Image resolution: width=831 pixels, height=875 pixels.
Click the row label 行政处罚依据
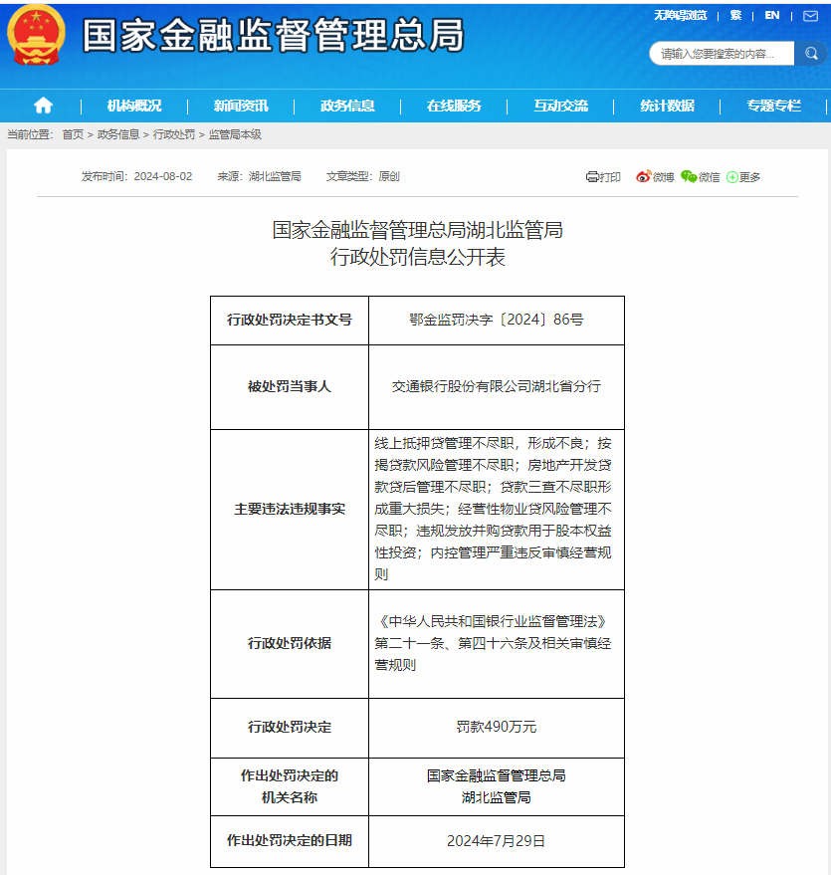pos(290,643)
